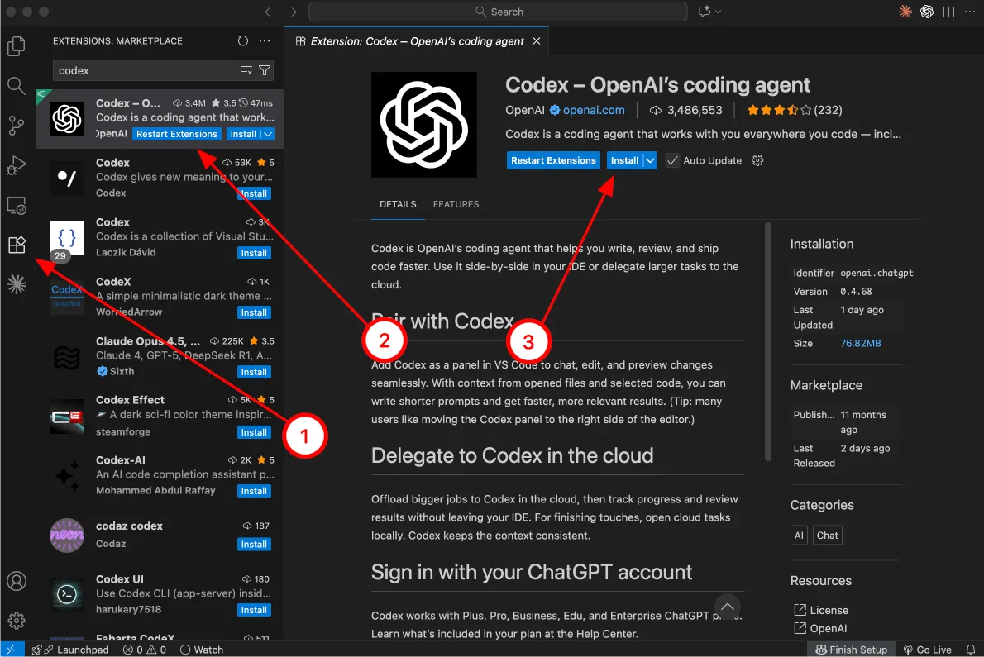
Task: Open the openai.com publisher link
Action: click(x=593, y=110)
